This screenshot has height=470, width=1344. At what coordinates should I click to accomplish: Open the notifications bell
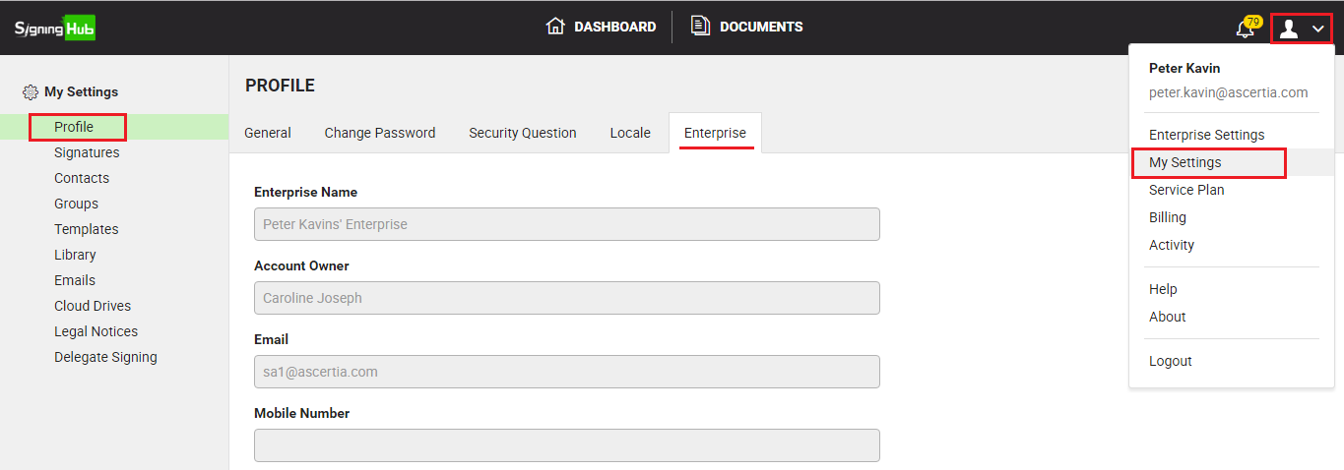tap(1246, 29)
